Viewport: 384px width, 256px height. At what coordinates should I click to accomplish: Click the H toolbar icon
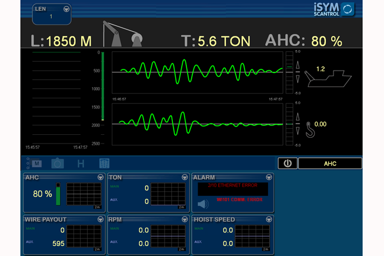[81, 164]
